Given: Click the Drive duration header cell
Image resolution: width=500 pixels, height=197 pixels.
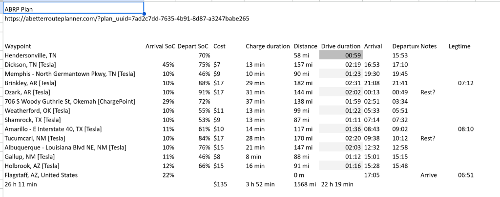Looking at the screenshot, I should coord(341,46).
